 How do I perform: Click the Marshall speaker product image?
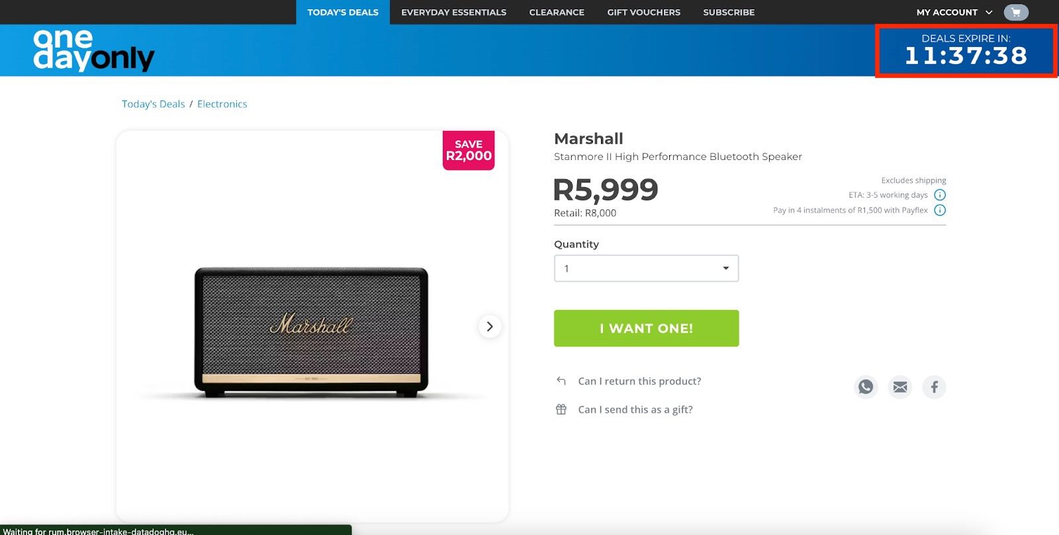[311, 331]
